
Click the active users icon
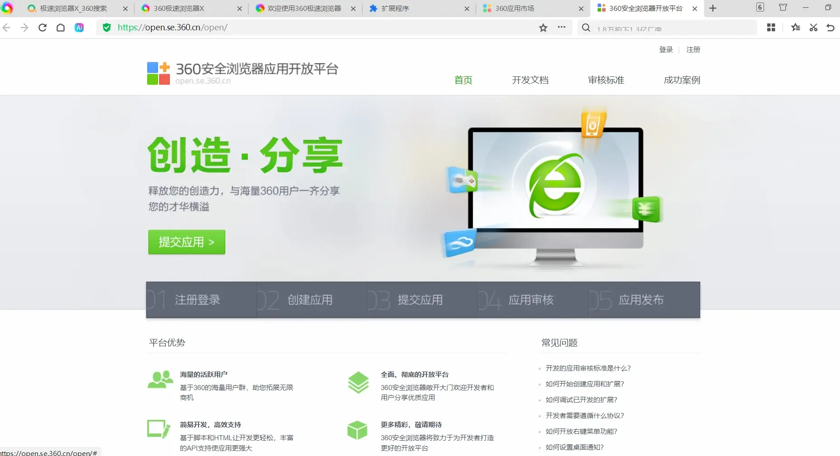(160, 380)
